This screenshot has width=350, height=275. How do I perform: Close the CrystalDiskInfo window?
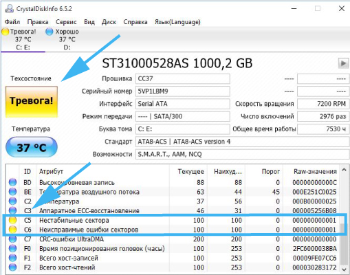[342, 8]
